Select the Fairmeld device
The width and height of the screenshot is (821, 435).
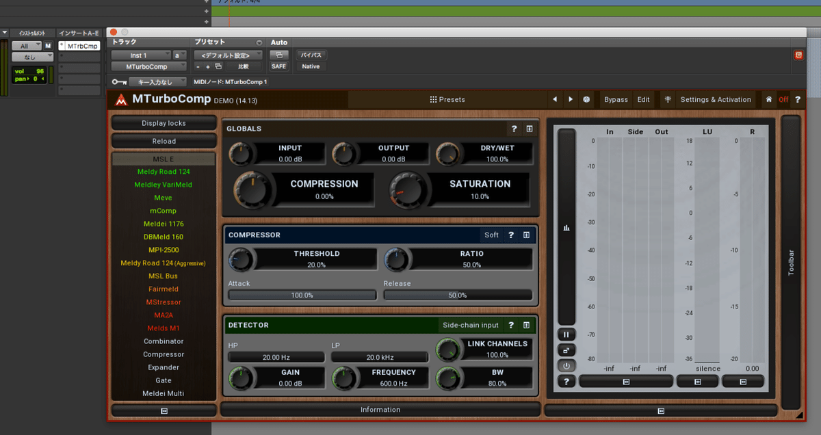(164, 289)
